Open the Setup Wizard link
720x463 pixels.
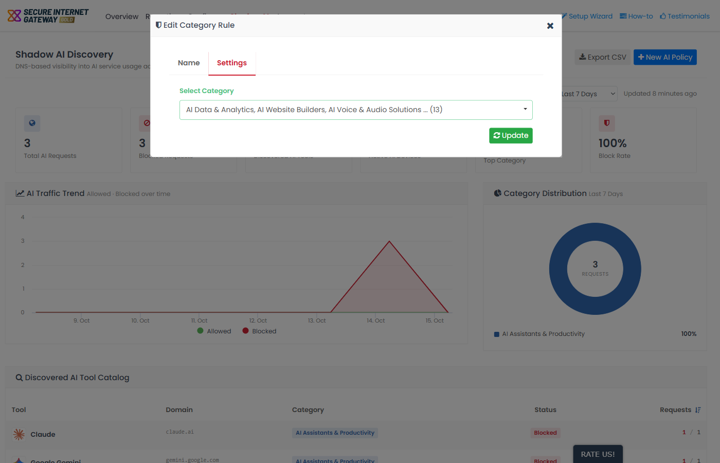(x=587, y=16)
